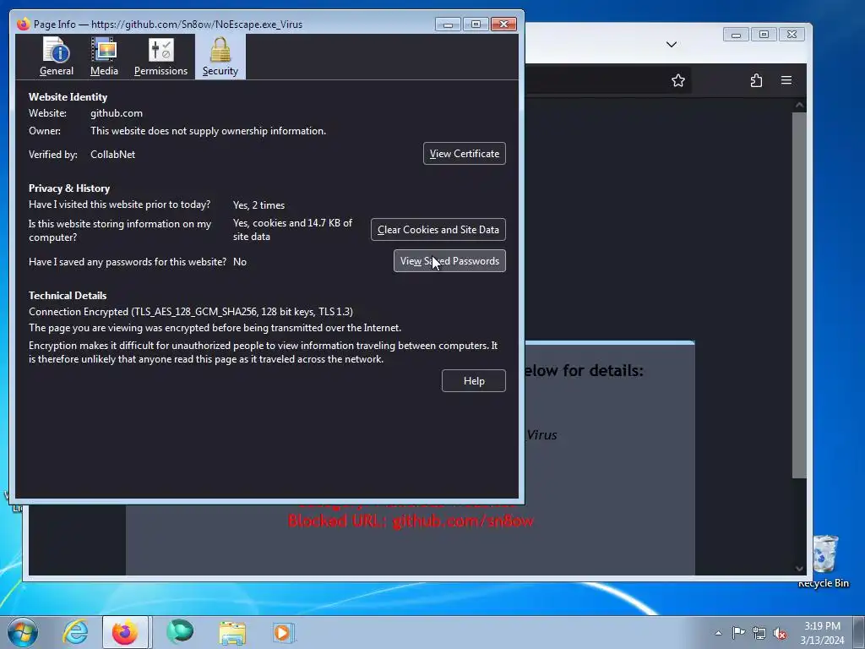The width and height of the screenshot is (865, 649).
Task: Click the muted volume tray icon
Action: pyautogui.click(x=780, y=633)
